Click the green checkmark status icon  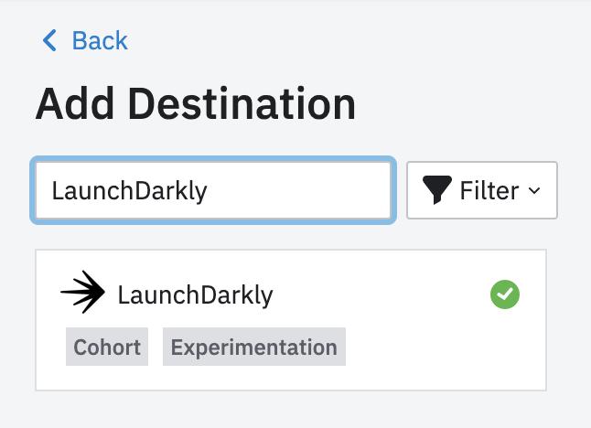tap(504, 294)
